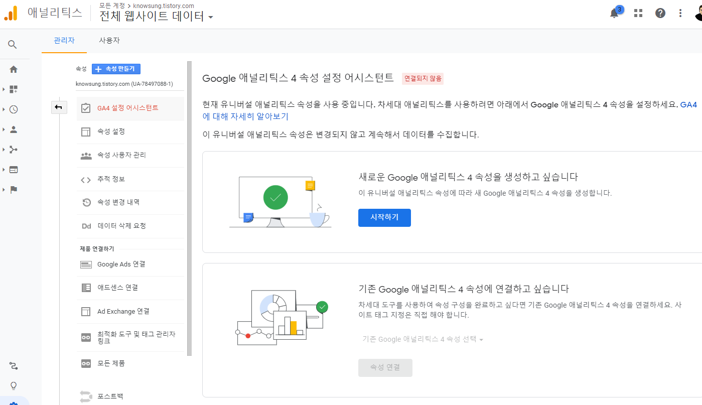This screenshot has width=702, height=405.
Task: Open Acquisition branching icon in sidebar
Action: [14, 150]
